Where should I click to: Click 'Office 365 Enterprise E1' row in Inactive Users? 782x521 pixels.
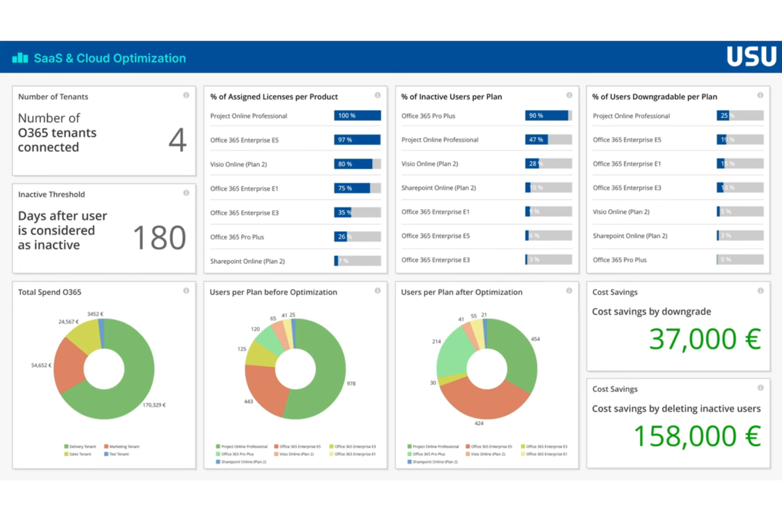pyautogui.click(x=487, y=212)
